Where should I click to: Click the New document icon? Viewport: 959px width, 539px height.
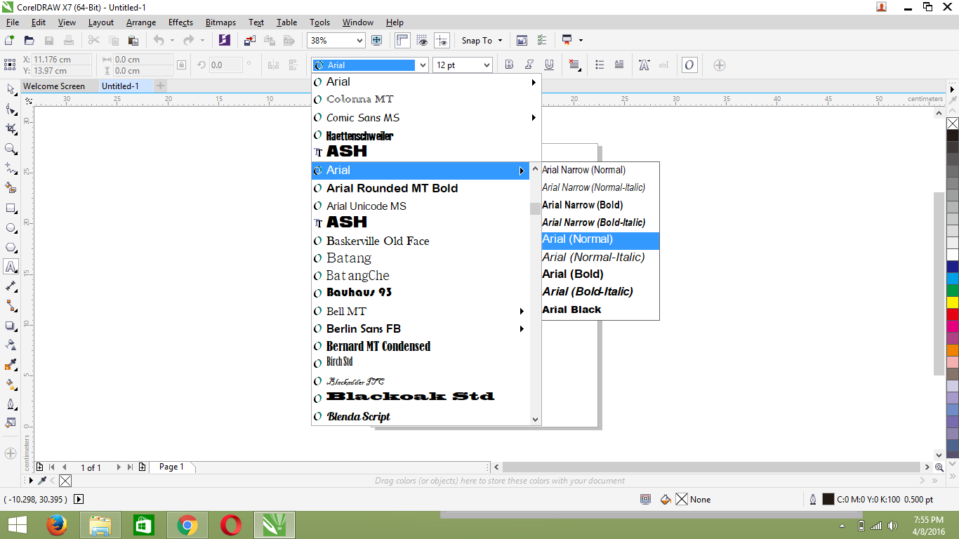9,41
